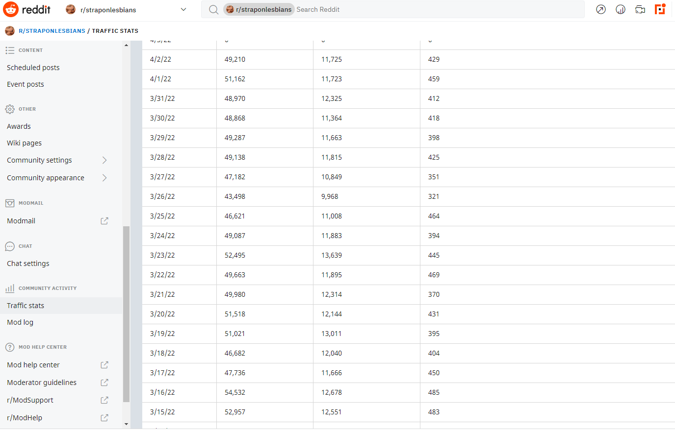This screenshot has height=431, width=675.
Task: Click the Reddit logo home icon
Action: point(11,9)
